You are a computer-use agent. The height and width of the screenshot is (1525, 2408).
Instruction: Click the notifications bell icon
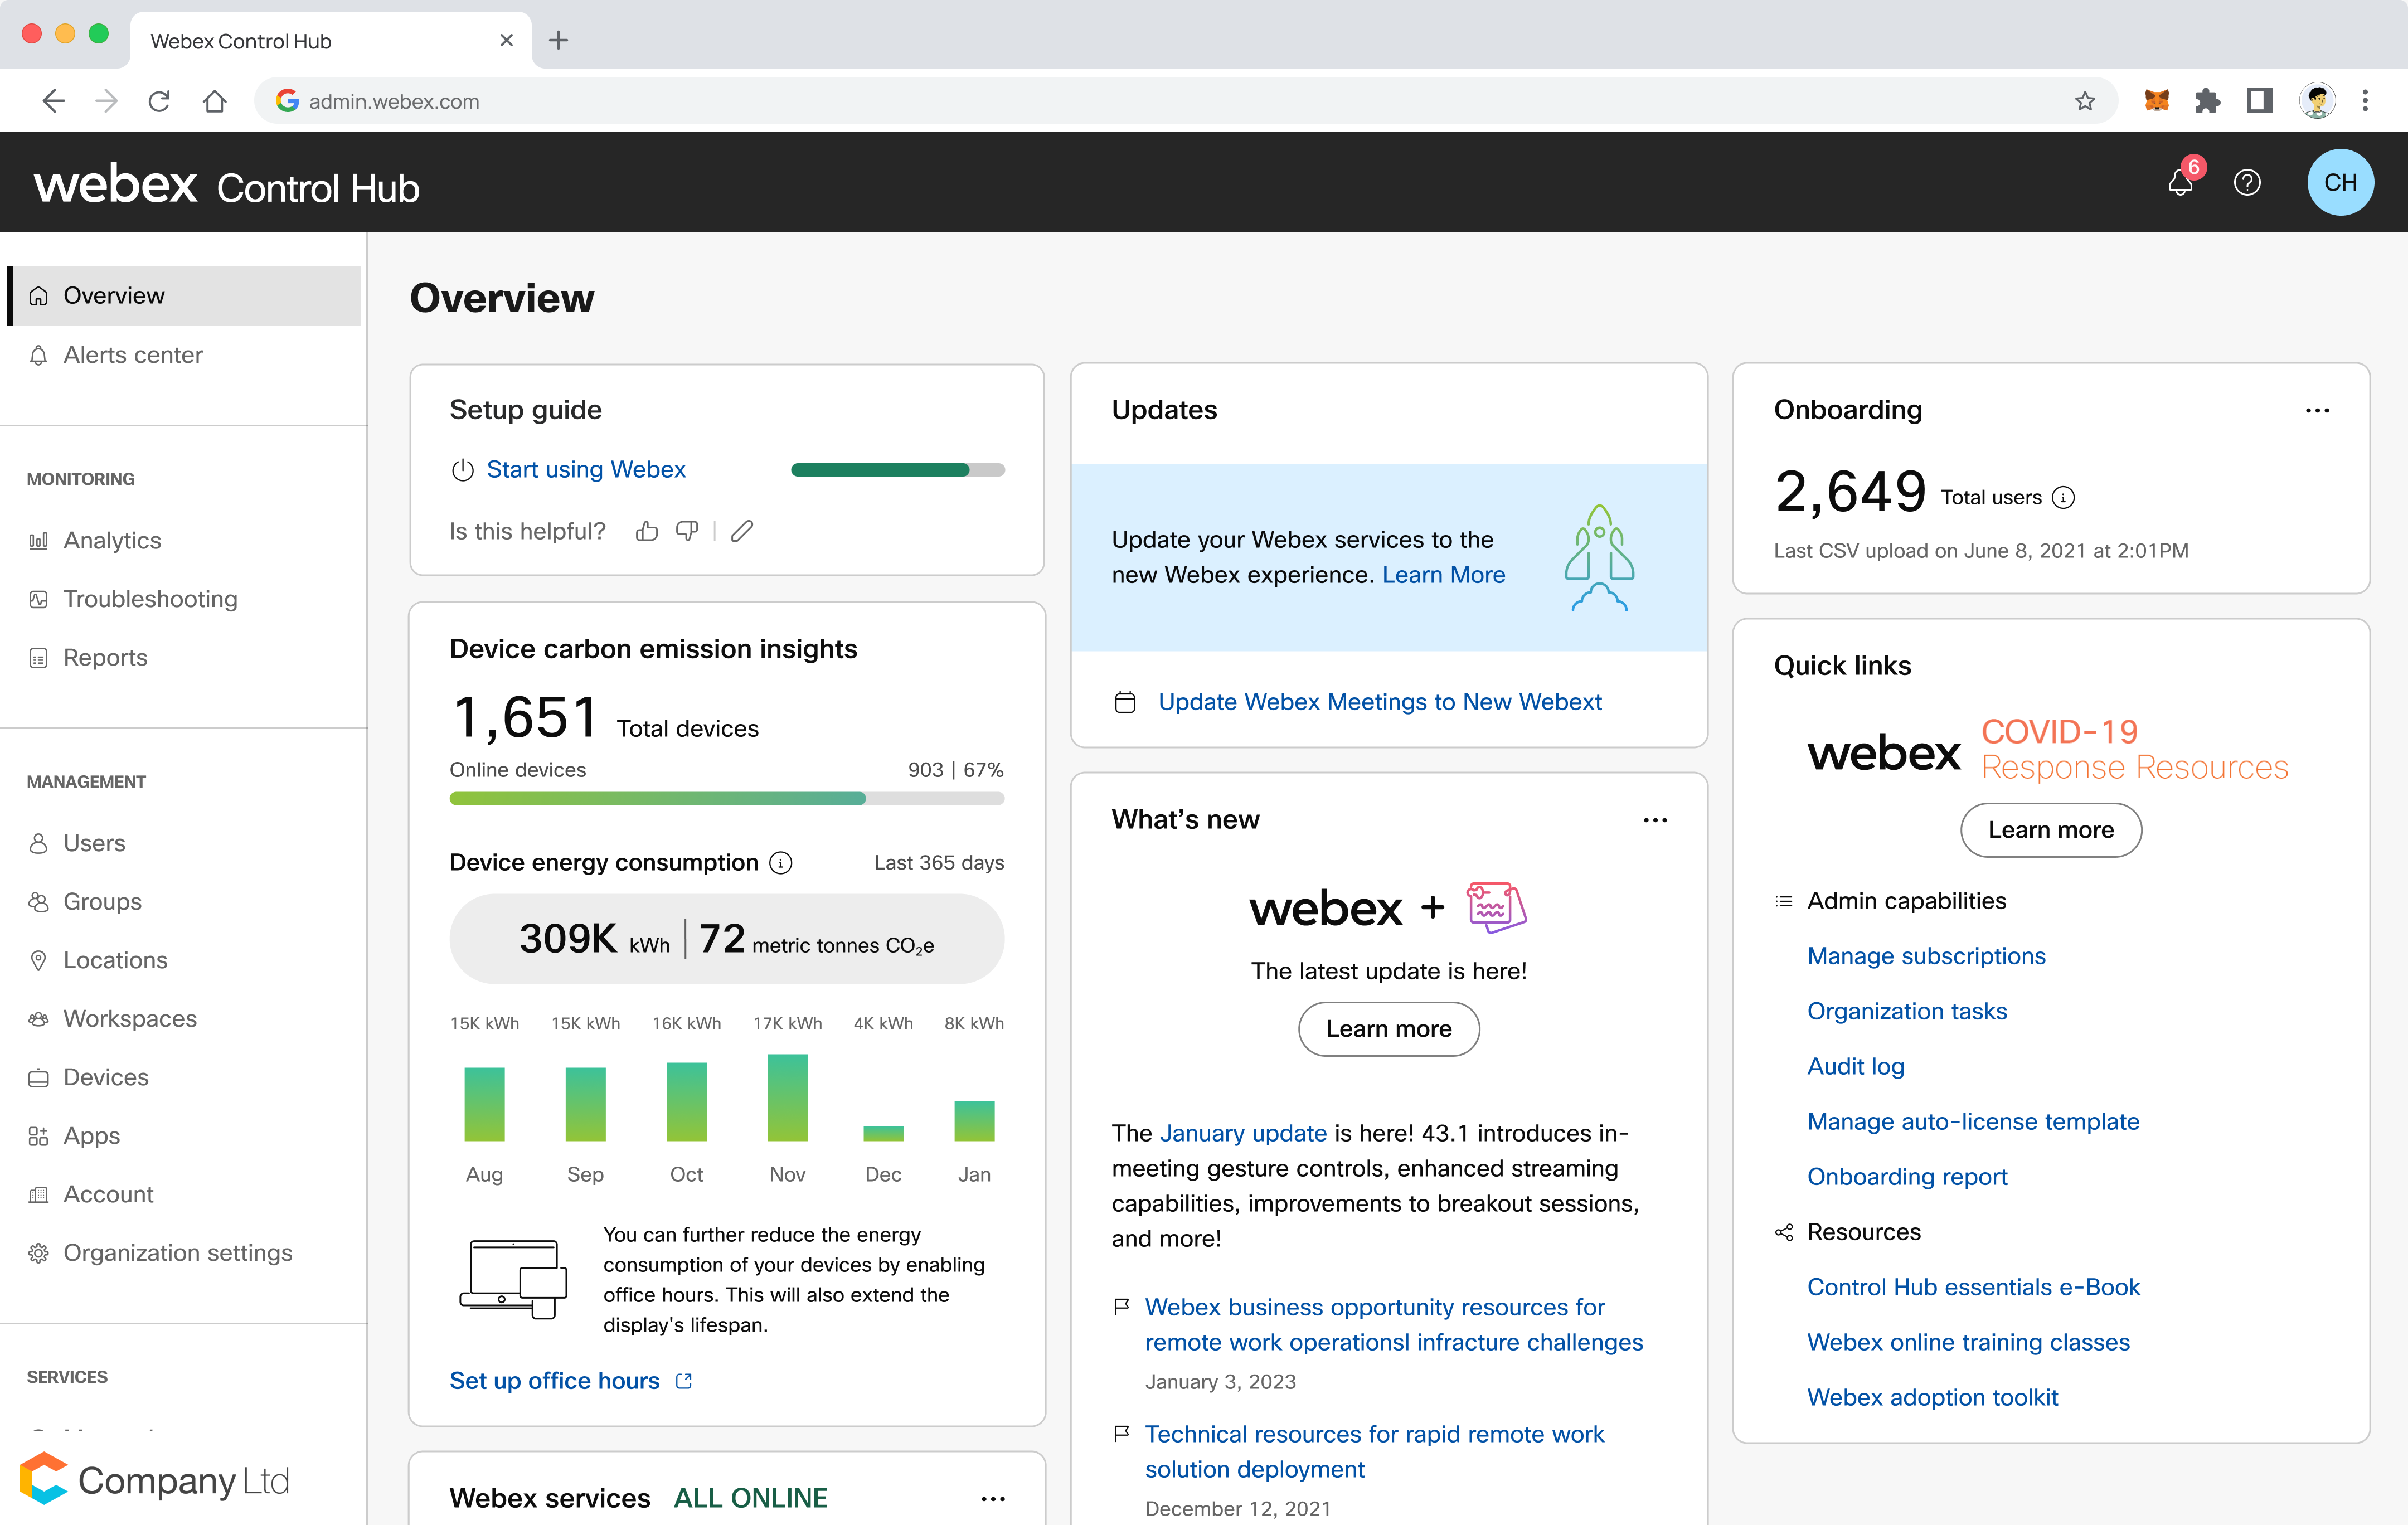click(2180, 183)
